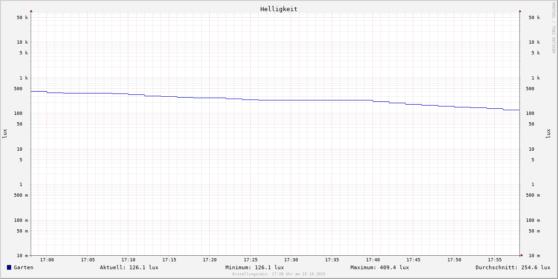Click the Helligkeit chart title

click(x=279, y=9)
